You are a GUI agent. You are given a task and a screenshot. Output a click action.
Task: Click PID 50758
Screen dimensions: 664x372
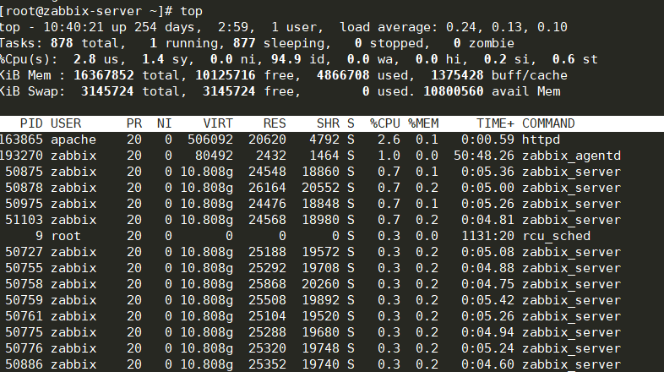tap(24, 284)
